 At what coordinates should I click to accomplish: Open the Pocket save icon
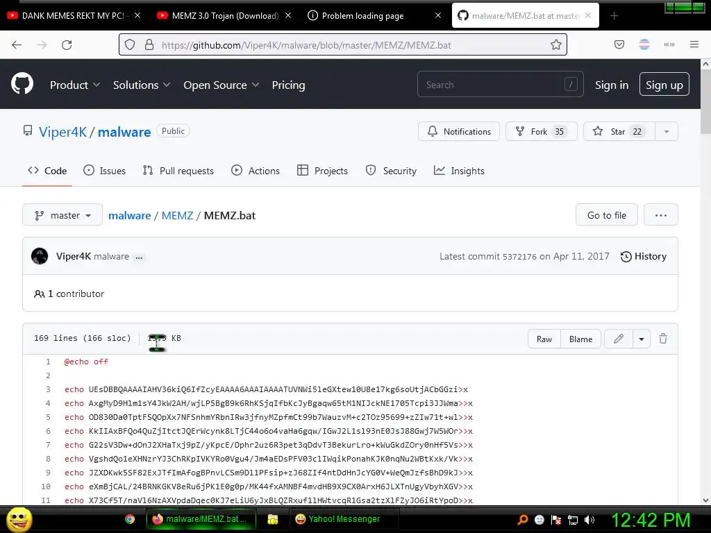619,44
